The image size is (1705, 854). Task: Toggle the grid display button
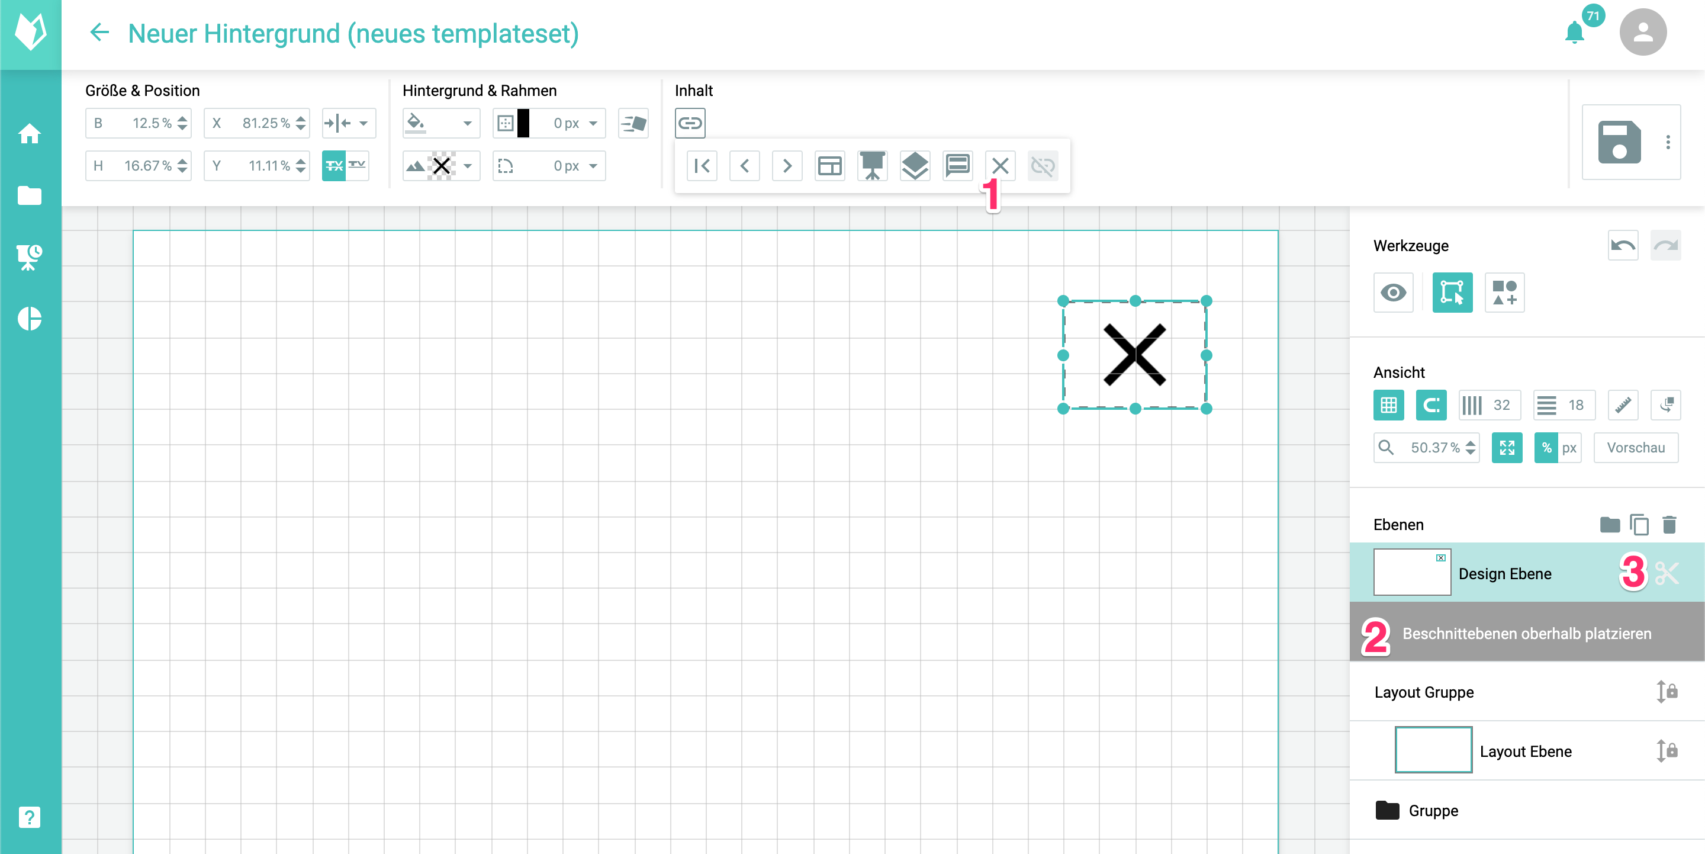coord(1388,405)
